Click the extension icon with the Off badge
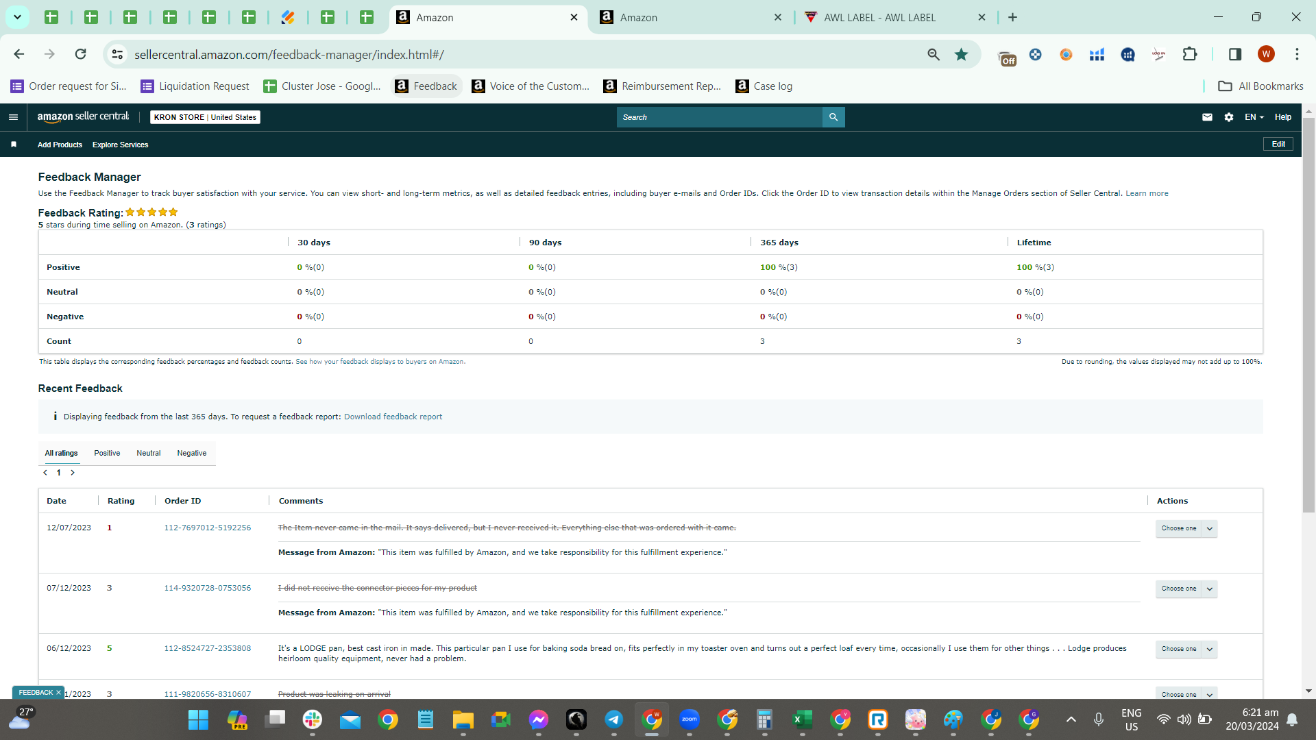The width and height of the screenshot is (1316, 740). [1007, 58]
